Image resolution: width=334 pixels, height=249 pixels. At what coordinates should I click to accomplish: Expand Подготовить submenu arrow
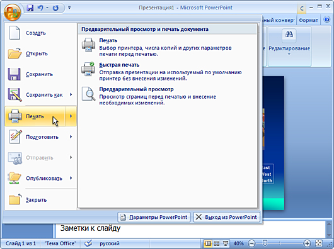tap(71, 137)
